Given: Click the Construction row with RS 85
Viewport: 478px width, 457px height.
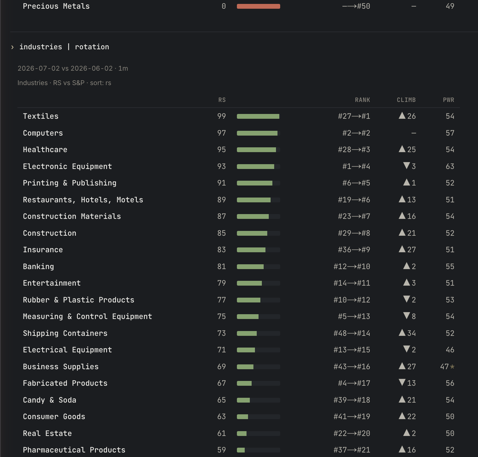Looking at the screenshot, I should [239, 233].
